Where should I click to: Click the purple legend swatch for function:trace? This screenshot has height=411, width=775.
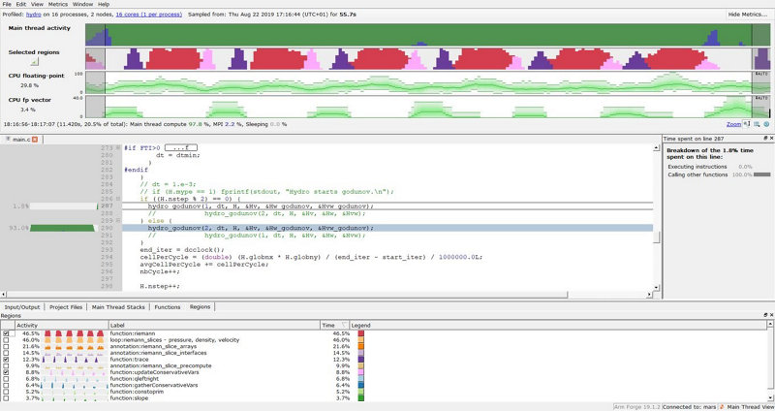point(360,359)
